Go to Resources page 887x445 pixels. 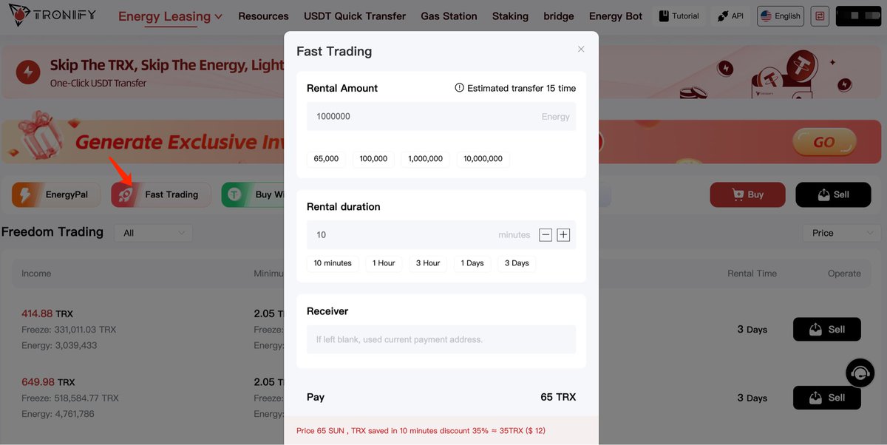[x=263, y=16]
